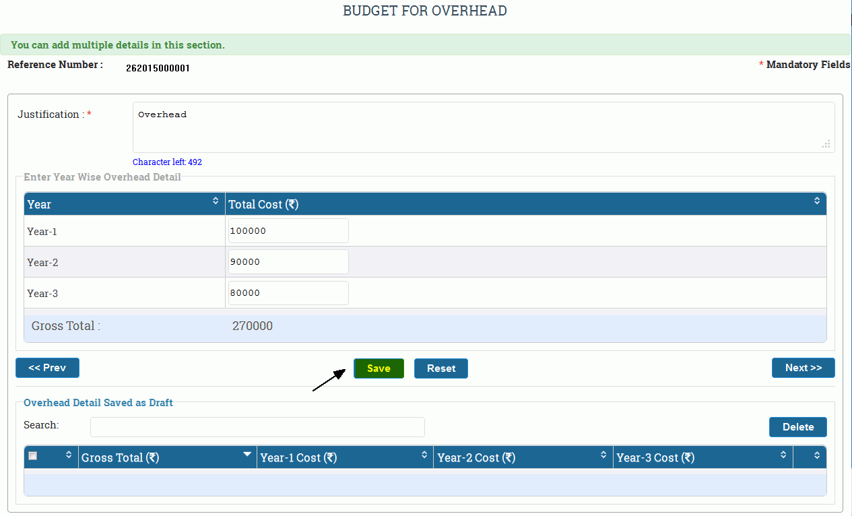Click the Reset button
Viewport: 852px width, 516px height.
[x=440, y=368]
